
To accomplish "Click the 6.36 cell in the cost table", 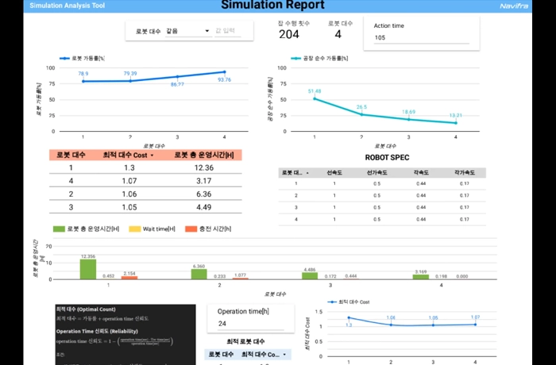I will click(204, 194).
